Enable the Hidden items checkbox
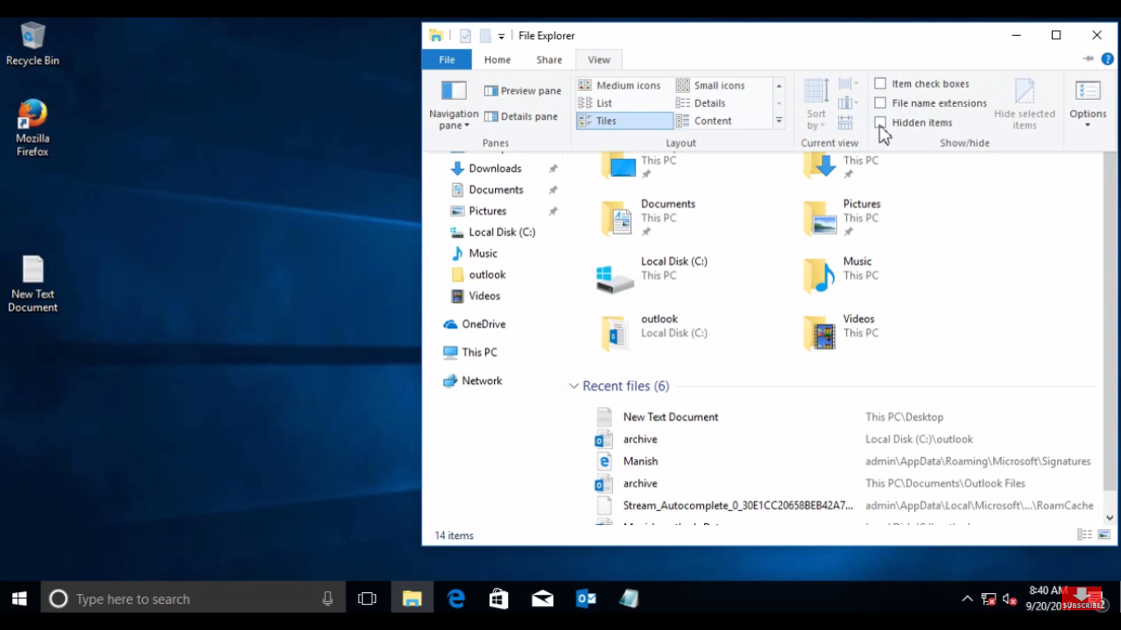Viewport: 1121px width, 630px height. tap(881, 122)
